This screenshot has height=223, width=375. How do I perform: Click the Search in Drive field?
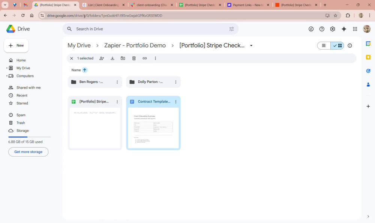pos(151,29)
